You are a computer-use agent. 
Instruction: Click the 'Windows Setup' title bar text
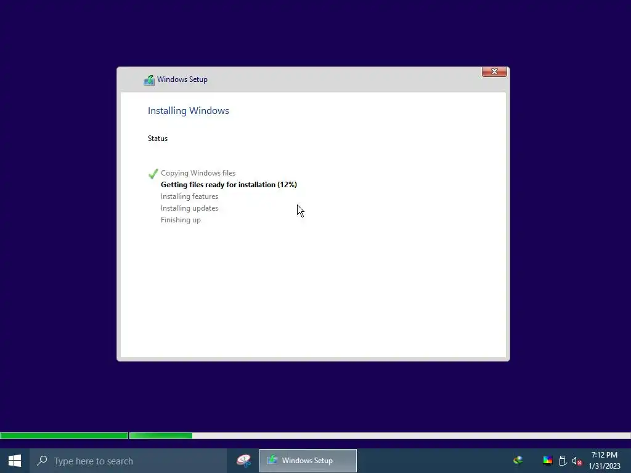pyautogui.click(x=182, y=79)
